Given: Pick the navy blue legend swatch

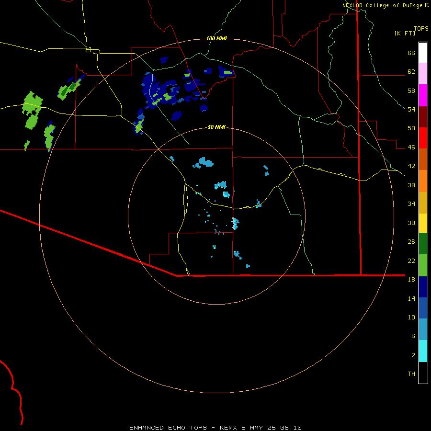Looking at the screenshot, I should pos(423,287).
